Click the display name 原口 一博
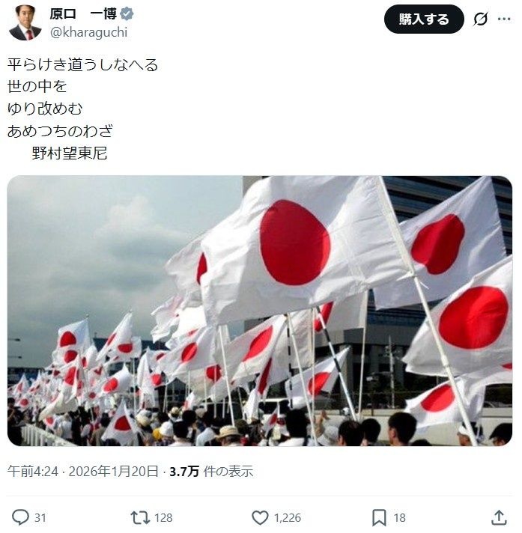This screenshot has height=533, width=522. point(83,14)
